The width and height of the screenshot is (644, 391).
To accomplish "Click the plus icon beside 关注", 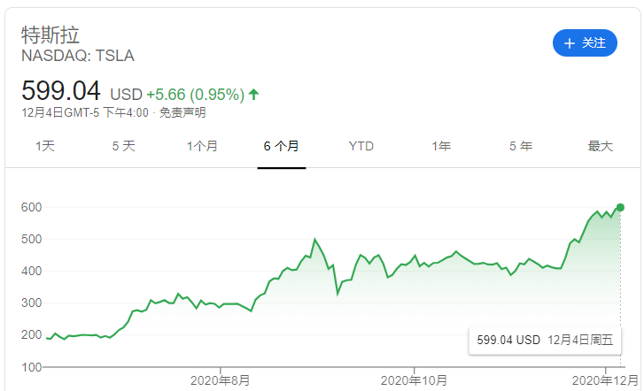I will coord(570,42).
